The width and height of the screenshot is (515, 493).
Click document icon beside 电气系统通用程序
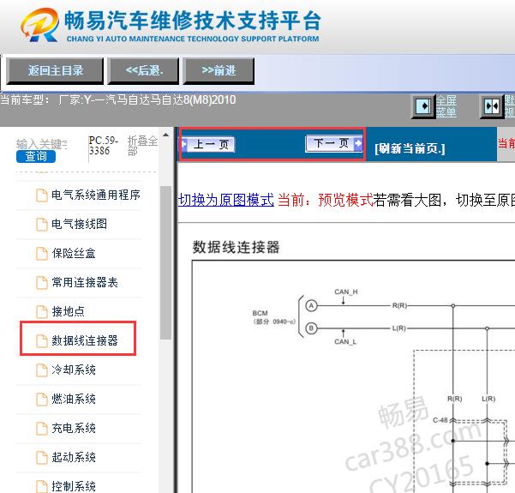point(42,195)
